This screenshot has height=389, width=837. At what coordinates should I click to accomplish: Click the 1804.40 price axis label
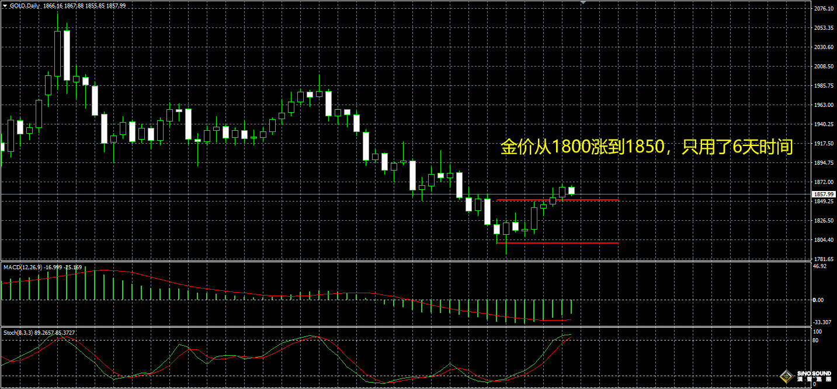(x=823, y=240)
